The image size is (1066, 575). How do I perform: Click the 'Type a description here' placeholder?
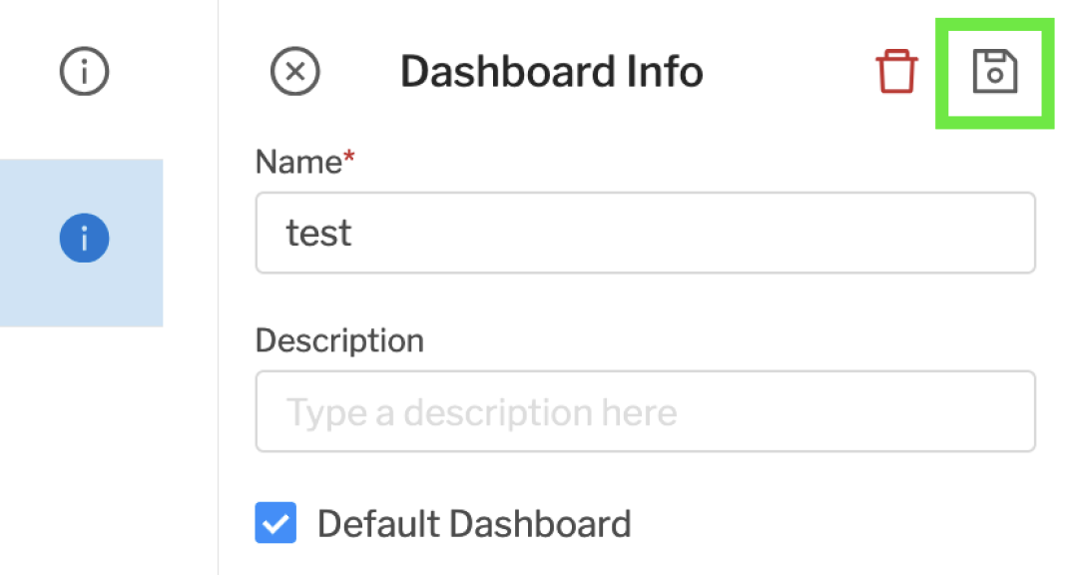(481, 412)
